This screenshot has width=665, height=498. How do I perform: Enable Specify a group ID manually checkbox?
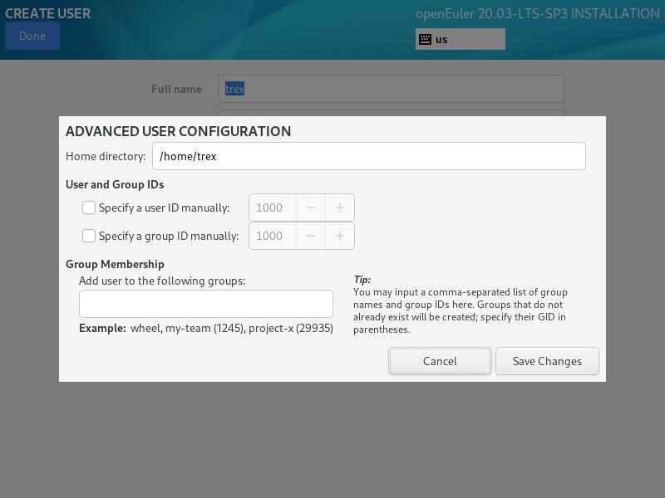pyautogui.click(x=89, y=236)
